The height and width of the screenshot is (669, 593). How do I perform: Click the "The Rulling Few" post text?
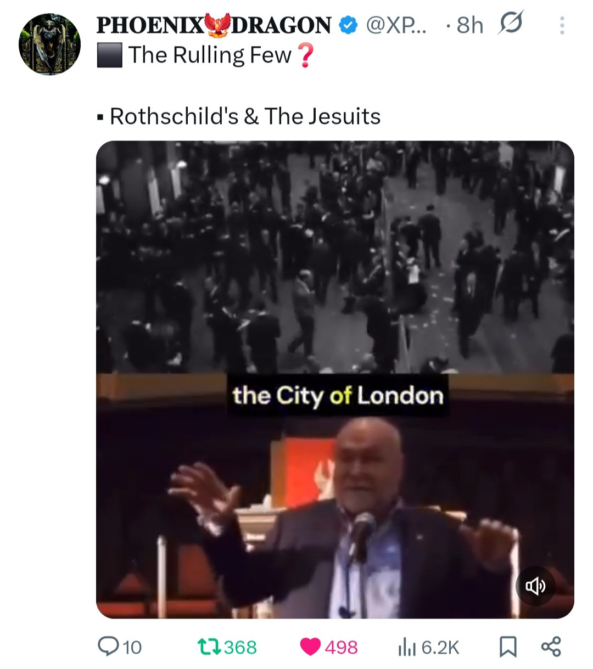click(210, 55)
